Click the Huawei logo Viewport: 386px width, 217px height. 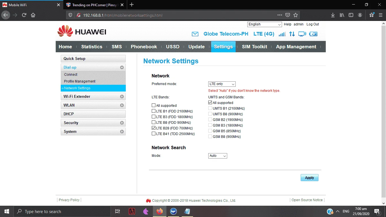[82, 31]
